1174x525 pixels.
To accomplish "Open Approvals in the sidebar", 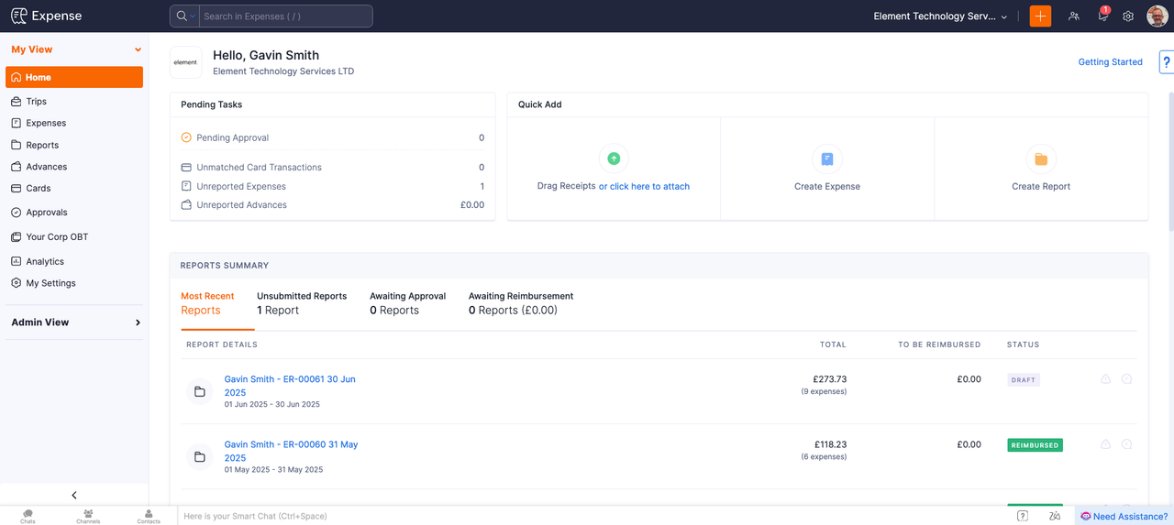I will (47, 212).
